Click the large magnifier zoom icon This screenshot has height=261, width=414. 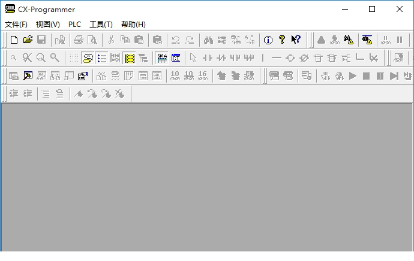point(41,58)
